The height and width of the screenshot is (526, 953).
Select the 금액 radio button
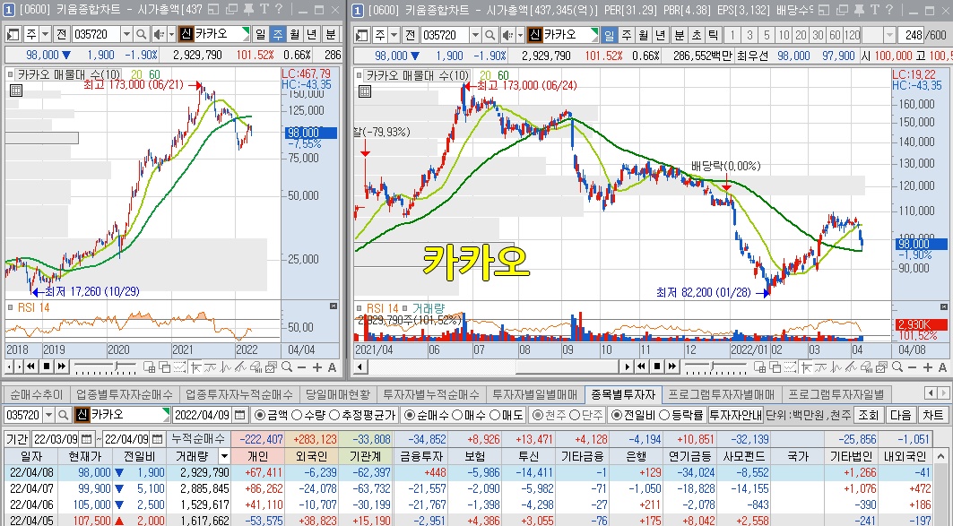[x=259, y=415]
